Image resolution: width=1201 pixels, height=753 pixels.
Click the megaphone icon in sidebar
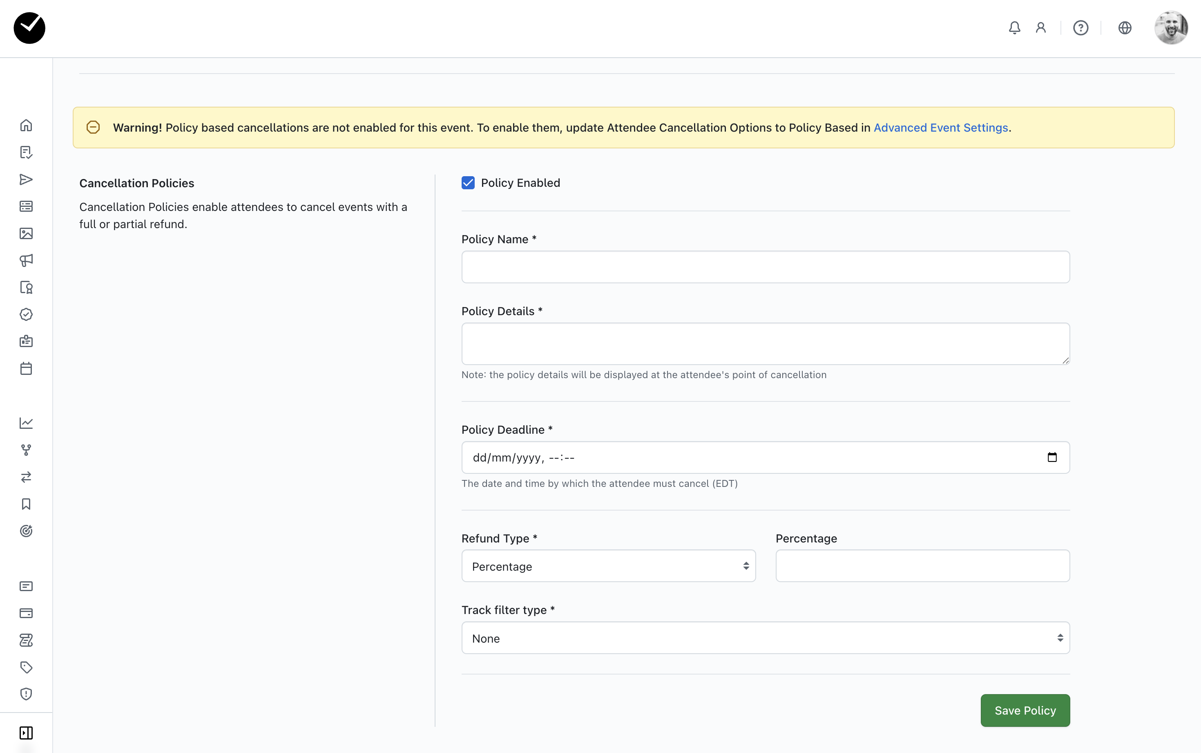pos(26,260)
